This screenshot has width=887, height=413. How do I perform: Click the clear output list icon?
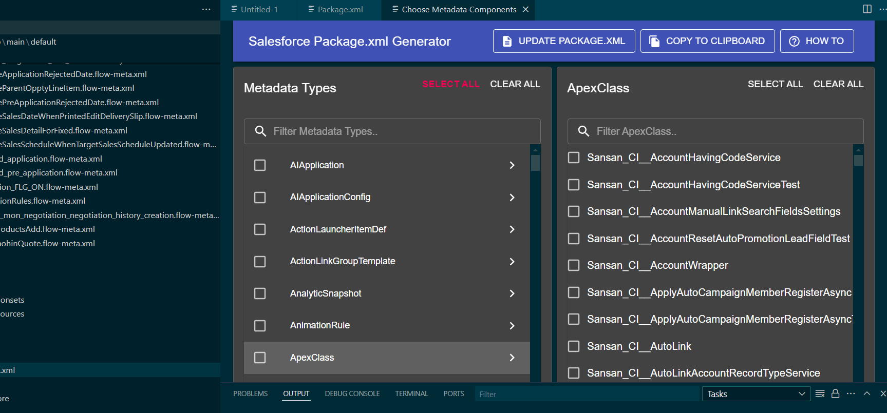[820, 394]
